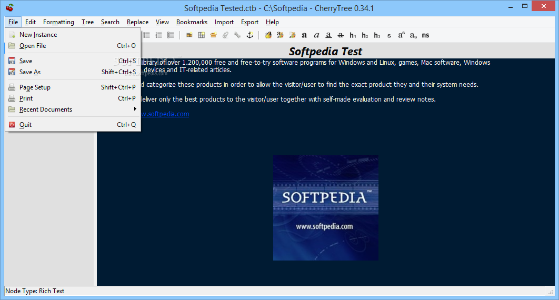Viewport: 559px width, 300px height.
Task: Toggle strikethrough with the struck 'a' icon
Action: coord(341,35)
